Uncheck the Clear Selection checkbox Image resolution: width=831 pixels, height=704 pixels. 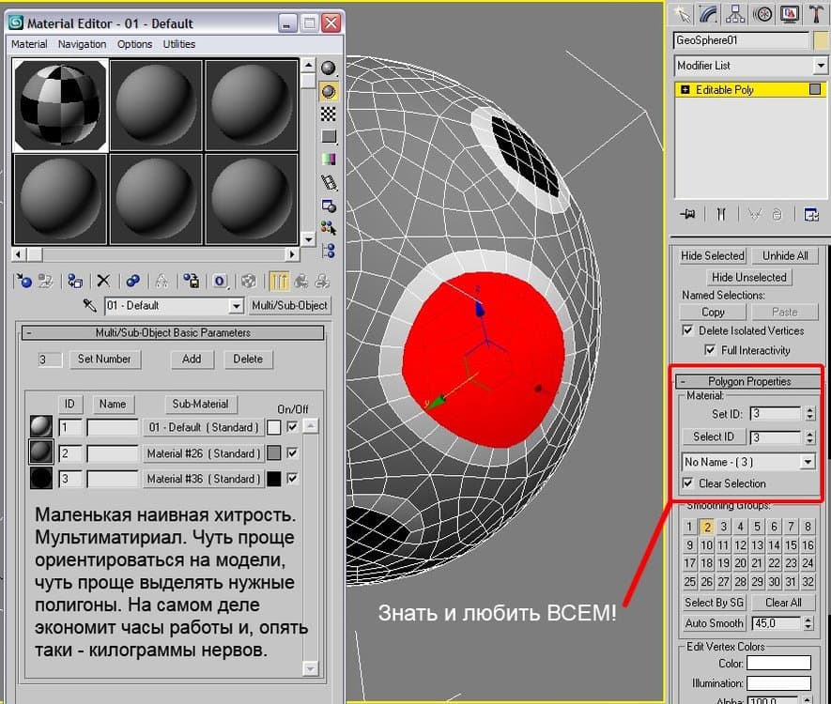click(x=688, y=483)
